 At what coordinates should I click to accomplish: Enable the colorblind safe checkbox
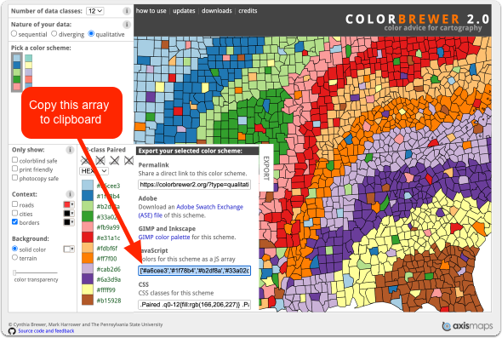14,159
